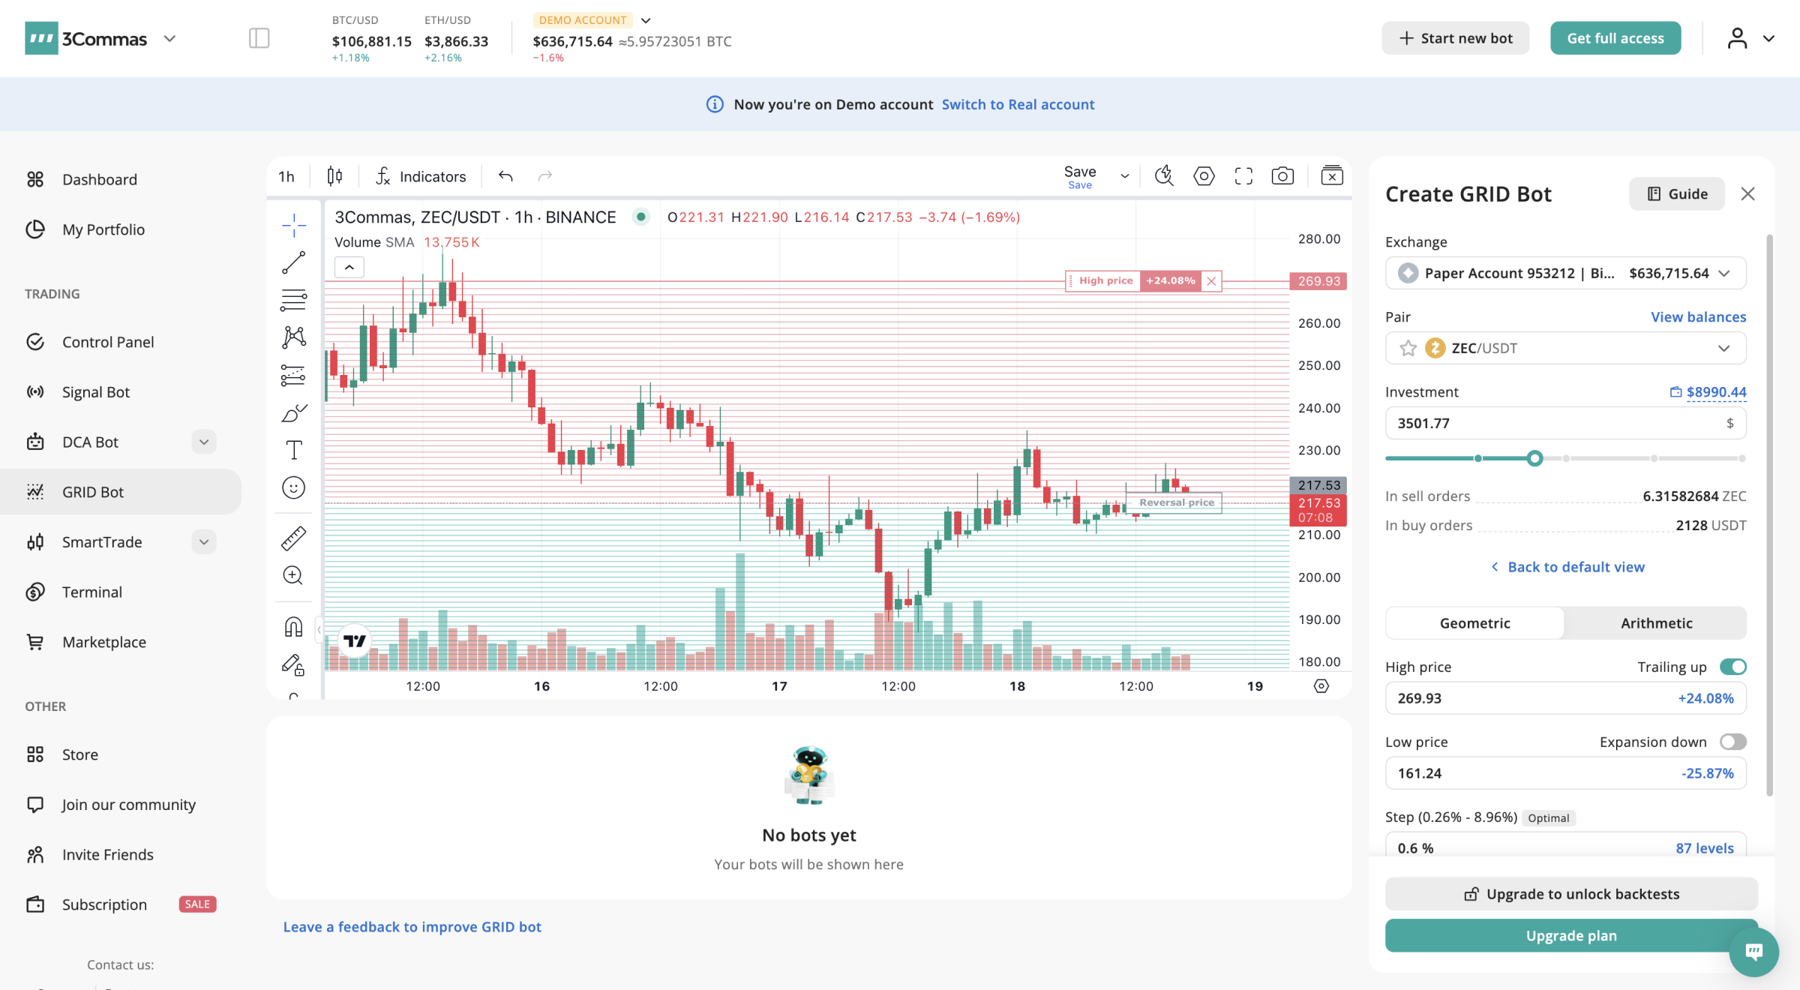
Task: Switch to the Arithmetic tab
Action: coord(1655,622)
